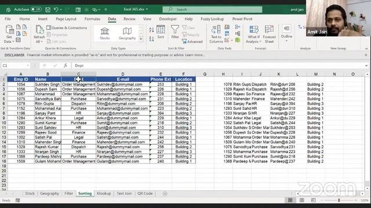371x208 pixels.
Task: Adjust the zoom slider handle
Action: point(339,200)
